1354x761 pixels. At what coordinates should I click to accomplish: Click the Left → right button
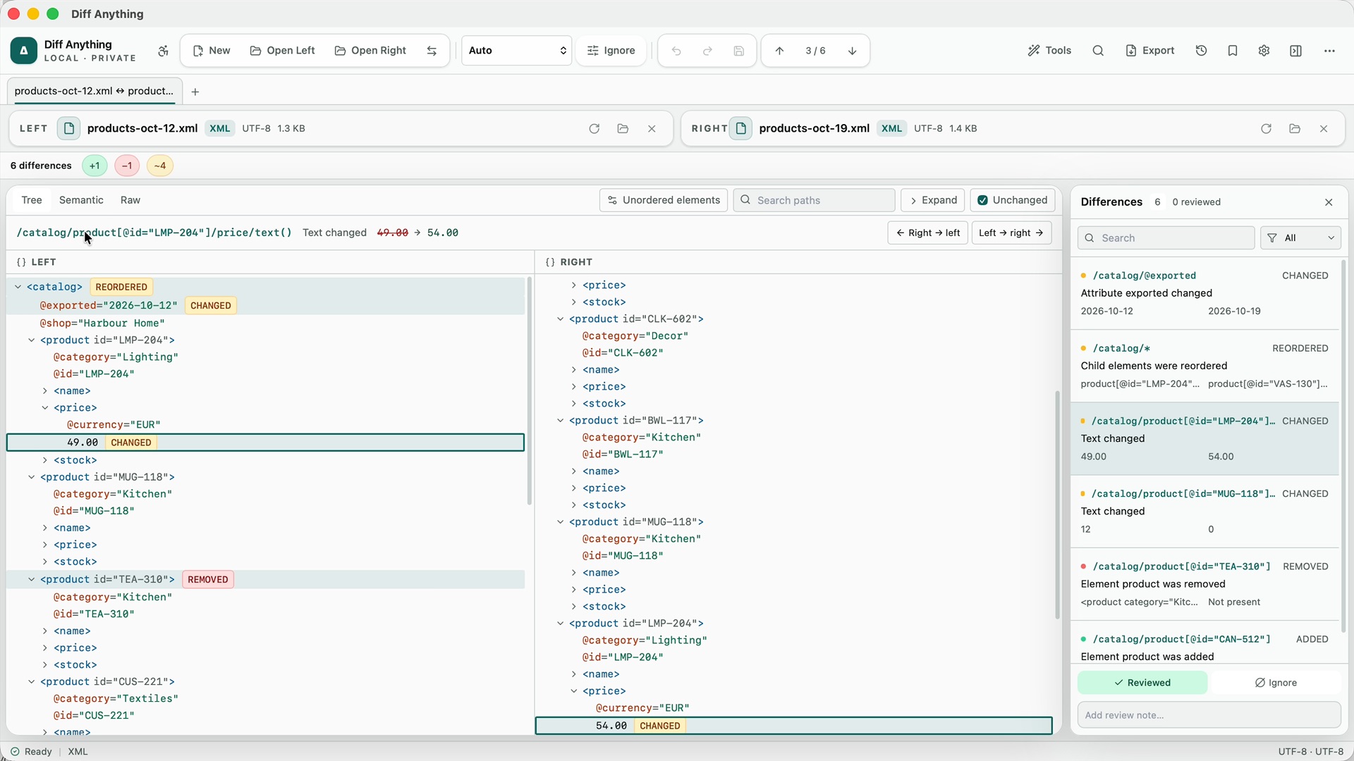point(1011,233)
